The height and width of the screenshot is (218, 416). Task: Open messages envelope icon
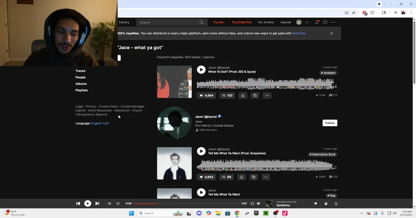pos(325,22)
